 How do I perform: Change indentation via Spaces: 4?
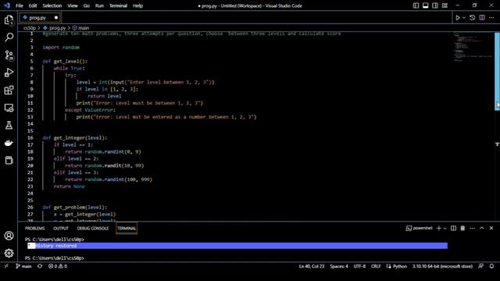[x=339, y=266]
